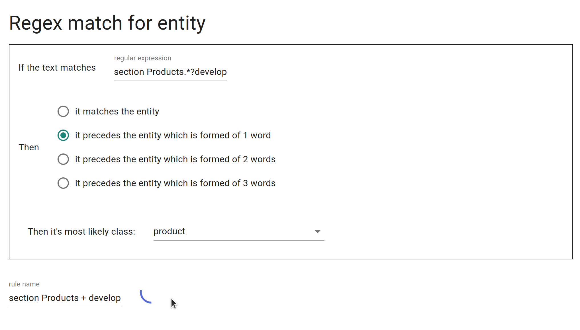580x330 pixels.
Task: Click into the rule name input field
Action: pos(65,298)
